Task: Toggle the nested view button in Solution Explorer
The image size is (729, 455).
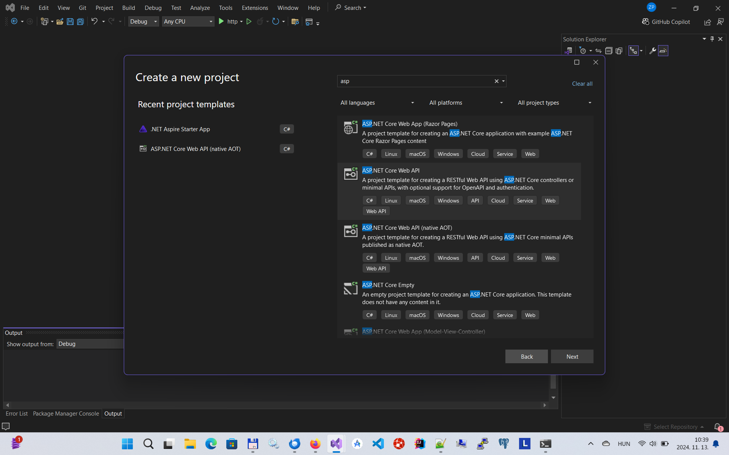Action: pos(633,50)
